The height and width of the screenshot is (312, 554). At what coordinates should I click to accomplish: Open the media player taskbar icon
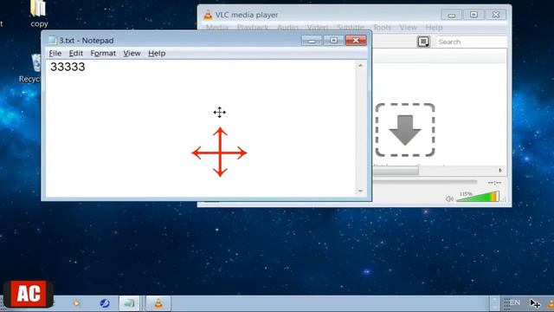point(76,303)
